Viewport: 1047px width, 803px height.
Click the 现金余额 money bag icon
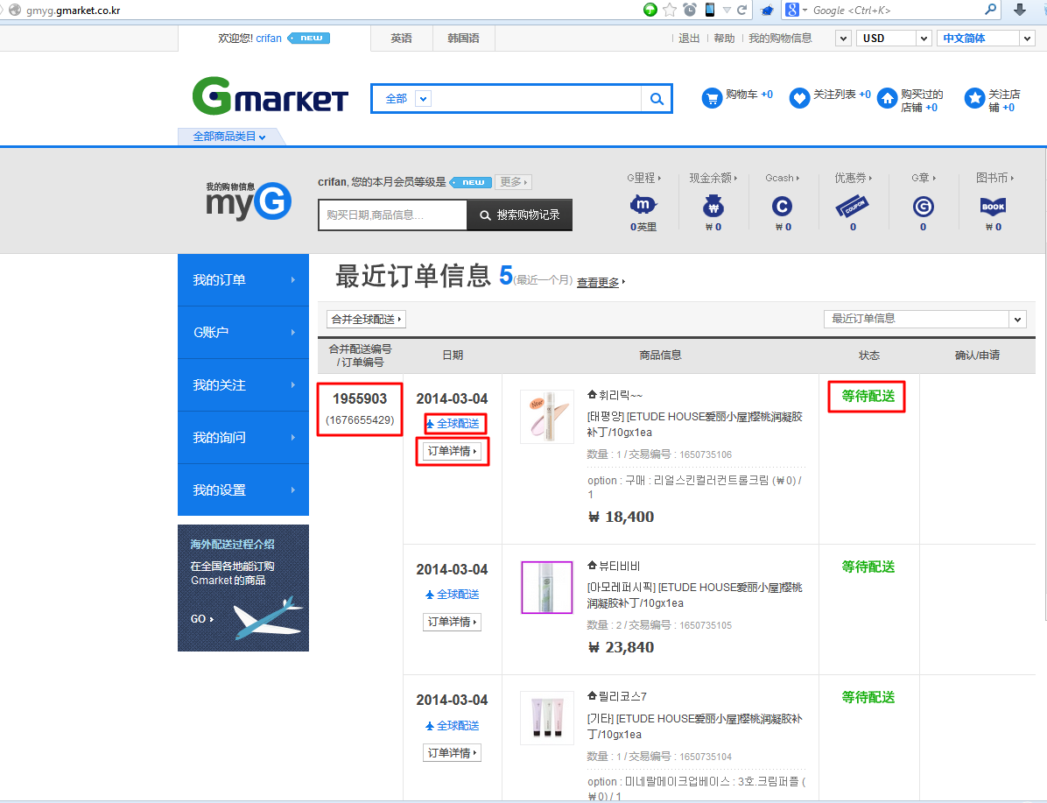pyautogui.click(x=713, y=206)
